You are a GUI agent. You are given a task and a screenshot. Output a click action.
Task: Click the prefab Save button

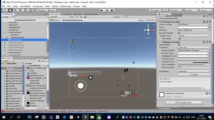[x=141, y=20]
